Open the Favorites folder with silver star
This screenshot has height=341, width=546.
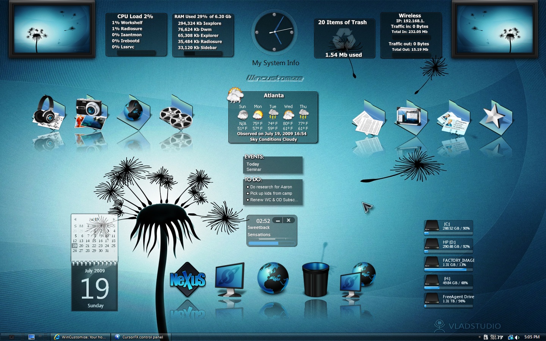pyautogui.click(x=496, y=118)
